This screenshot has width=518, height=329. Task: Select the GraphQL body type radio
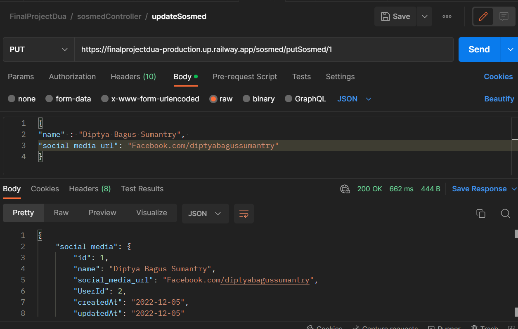288,99
